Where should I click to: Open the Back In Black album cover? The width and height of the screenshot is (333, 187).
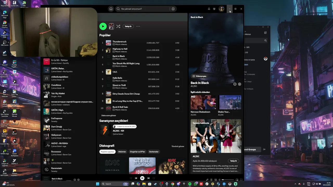point(112,166)
